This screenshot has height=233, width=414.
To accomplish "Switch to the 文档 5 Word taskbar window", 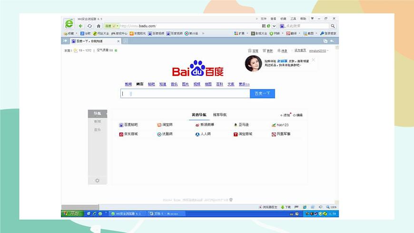I will [166, 213].
